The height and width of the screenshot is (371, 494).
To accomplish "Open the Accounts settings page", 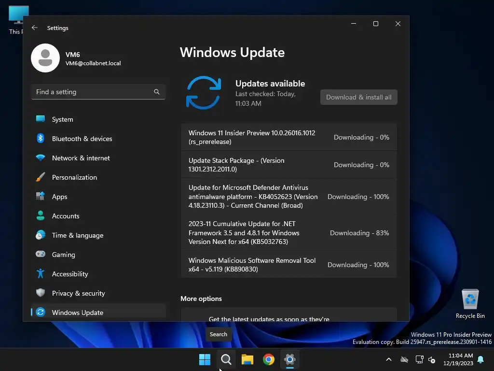I will (98, 216).
